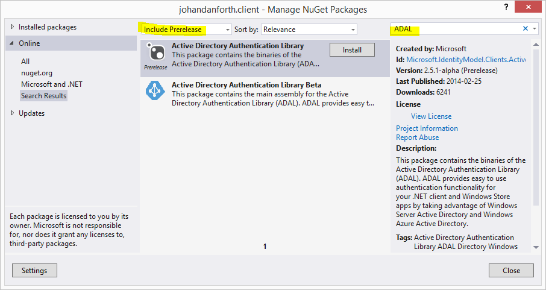Open the search box dropdown arrow
The height and width of the screenshot is (290, 546).
pyautogui.click(x=535, y=29)
